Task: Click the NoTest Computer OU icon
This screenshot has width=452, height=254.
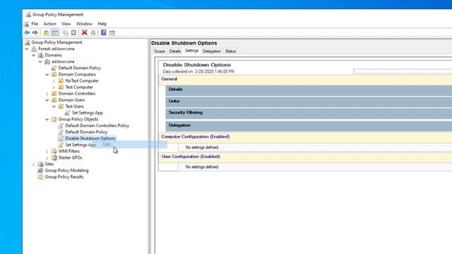Action: [61, 80]
